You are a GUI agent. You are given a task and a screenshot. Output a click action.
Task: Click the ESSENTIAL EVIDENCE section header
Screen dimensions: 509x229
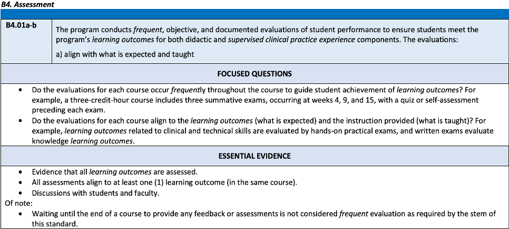click(254, 156)
